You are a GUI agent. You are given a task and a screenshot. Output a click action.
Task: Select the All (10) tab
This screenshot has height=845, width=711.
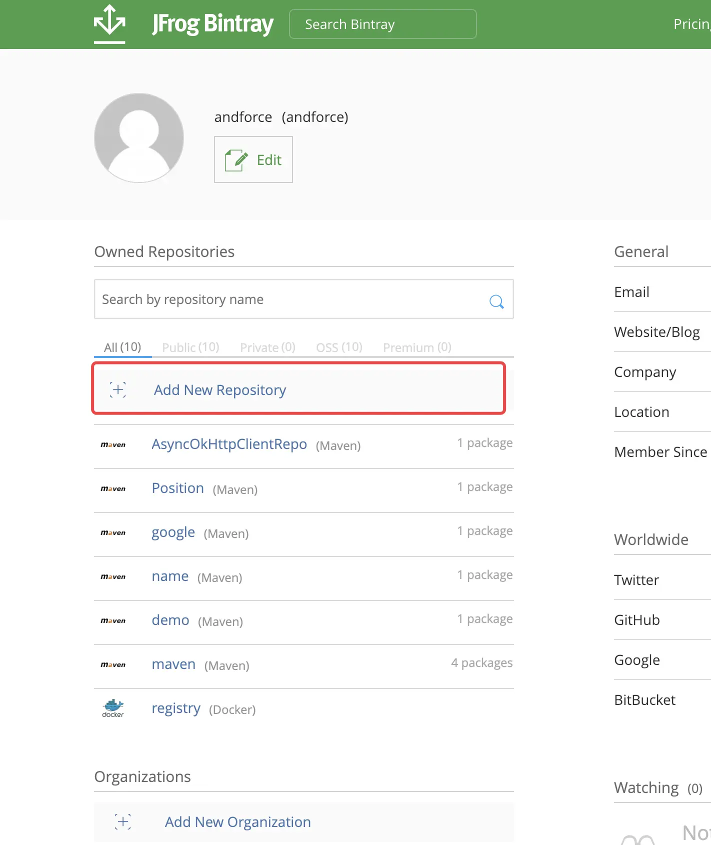[122, 347]
